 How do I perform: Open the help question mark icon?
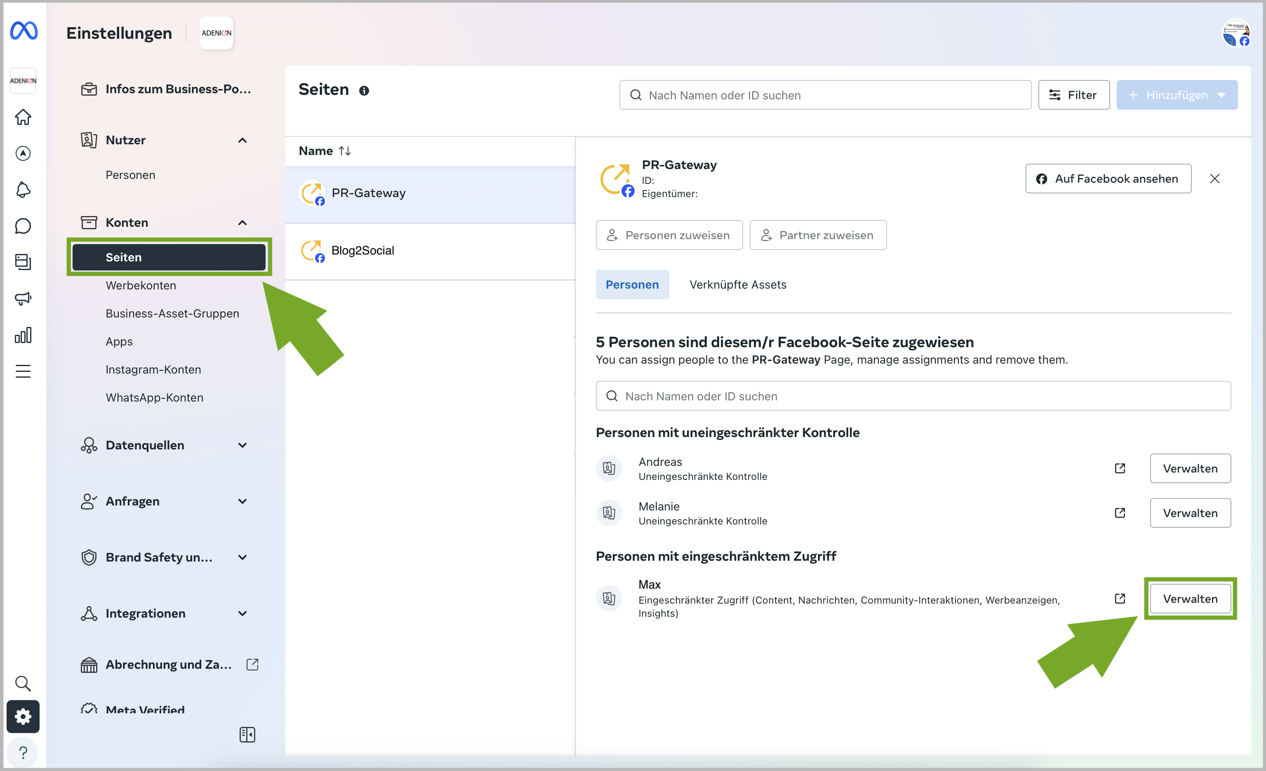pos(23,752)
